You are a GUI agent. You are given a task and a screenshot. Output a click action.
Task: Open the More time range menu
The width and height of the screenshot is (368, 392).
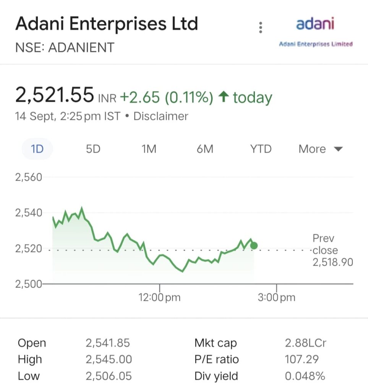coord(321,149)
